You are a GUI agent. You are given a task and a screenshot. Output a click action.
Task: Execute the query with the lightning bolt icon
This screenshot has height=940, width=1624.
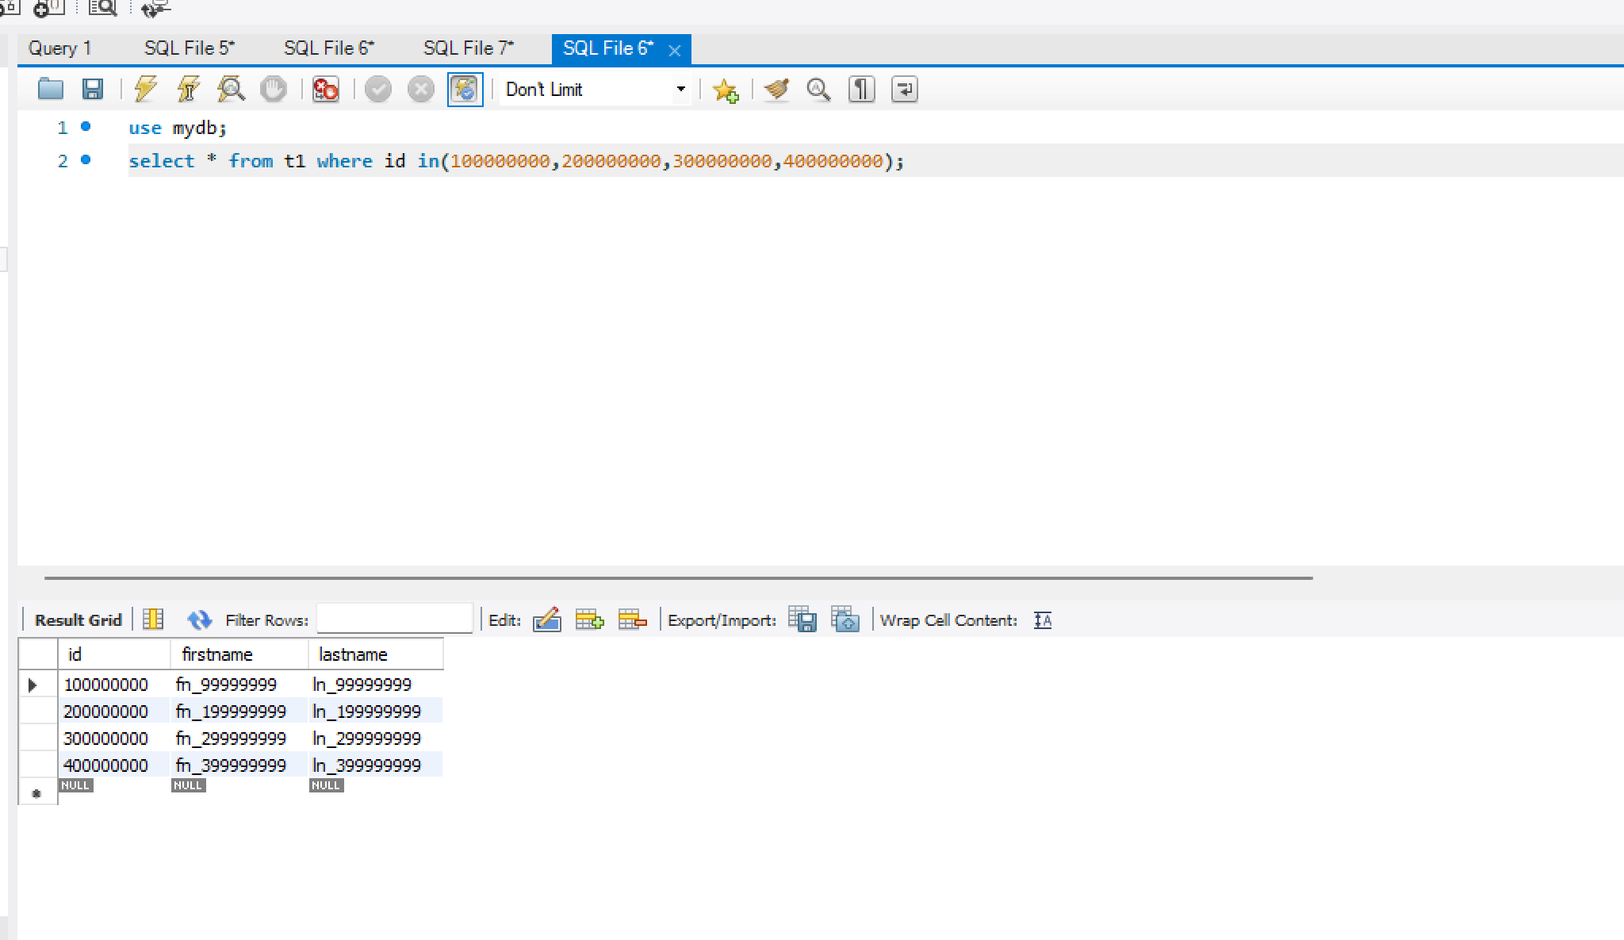[145, 89]
